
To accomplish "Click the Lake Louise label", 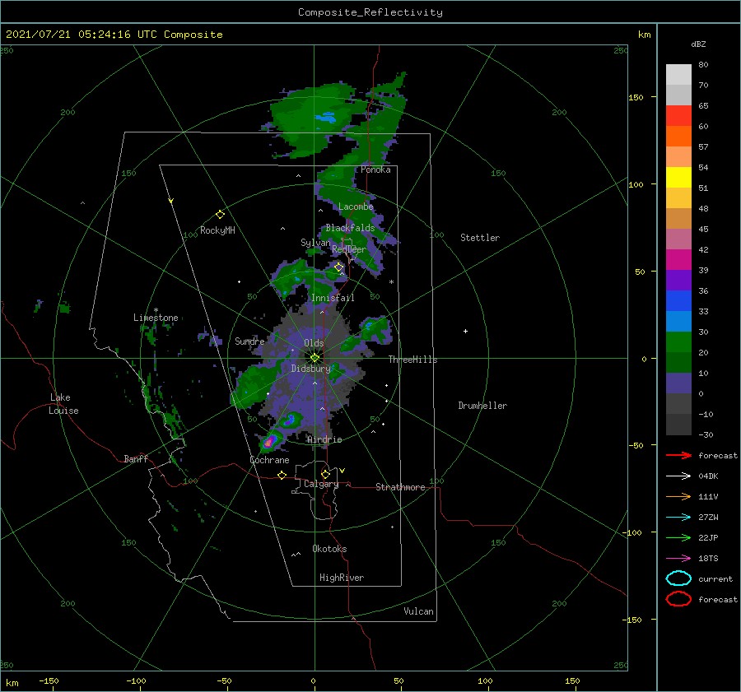I will pos(63,404).
